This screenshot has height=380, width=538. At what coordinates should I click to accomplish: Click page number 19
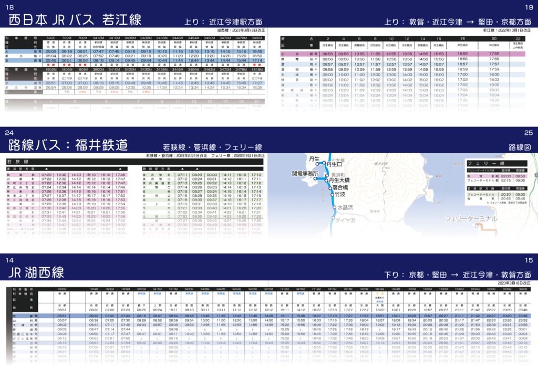click(529, 7)
